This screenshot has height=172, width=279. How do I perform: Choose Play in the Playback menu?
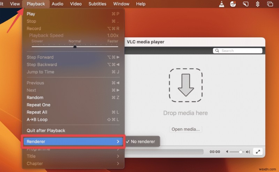73,14
